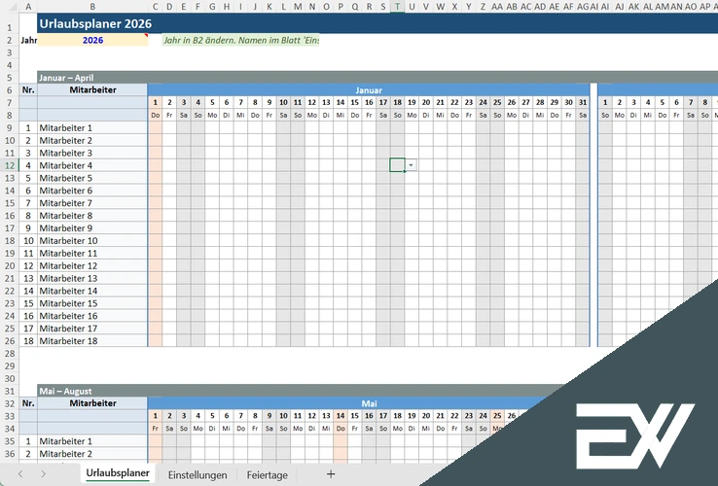Switch to the Einstellungen sheet tab
718x486 pixels.
click(197, 474)
